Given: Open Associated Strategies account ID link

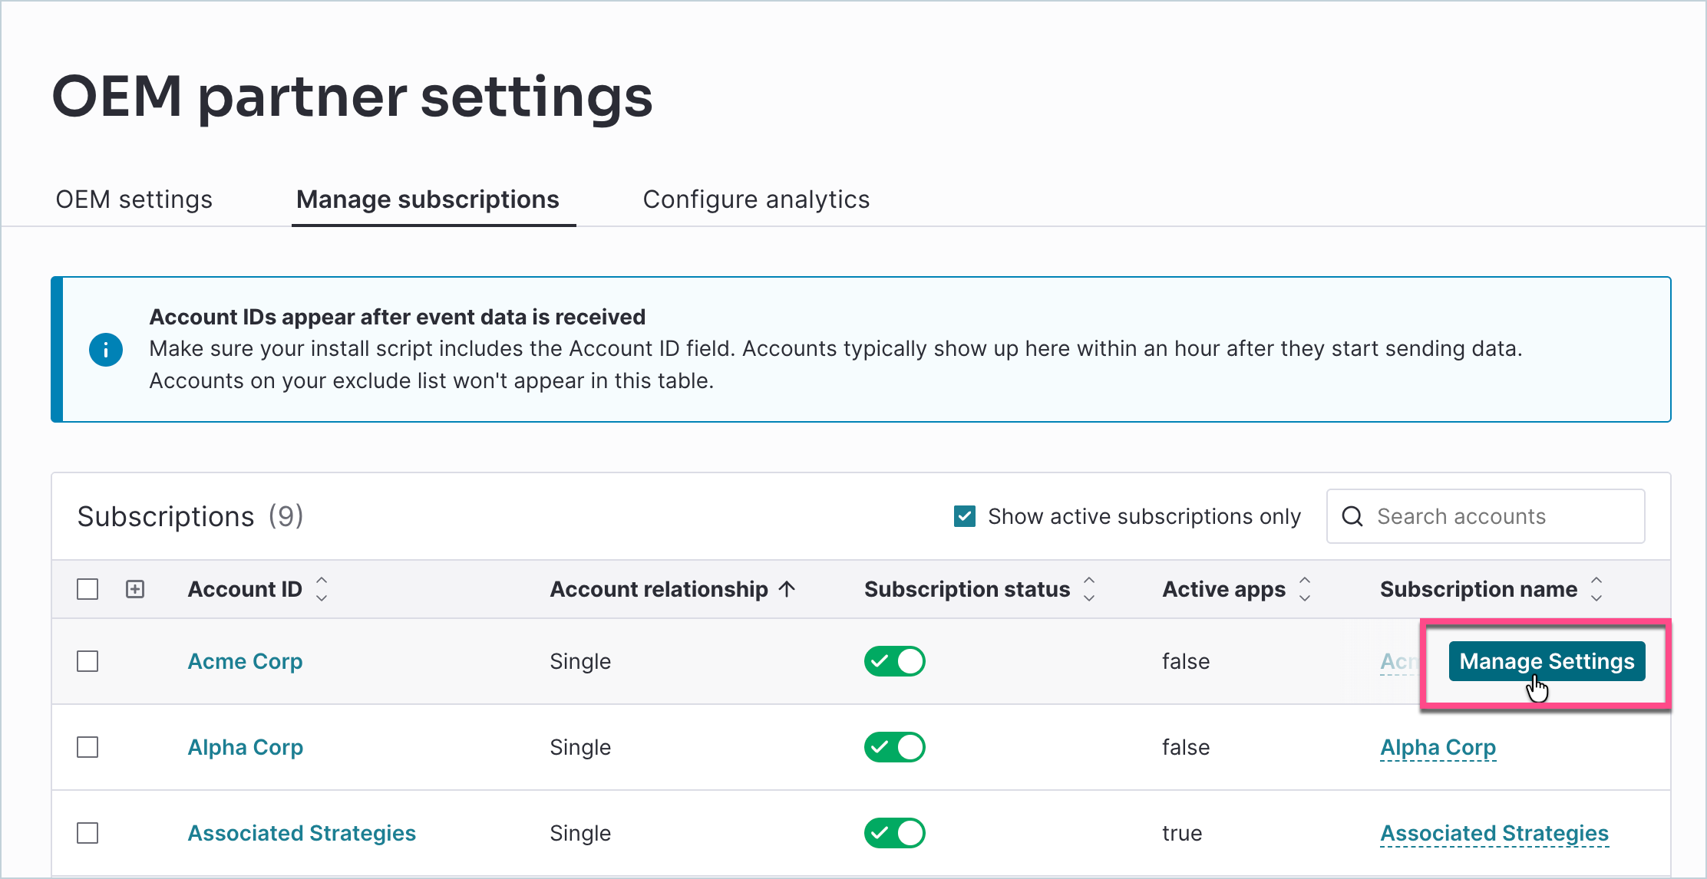Looking at the screenshot, I should (302, 833).
